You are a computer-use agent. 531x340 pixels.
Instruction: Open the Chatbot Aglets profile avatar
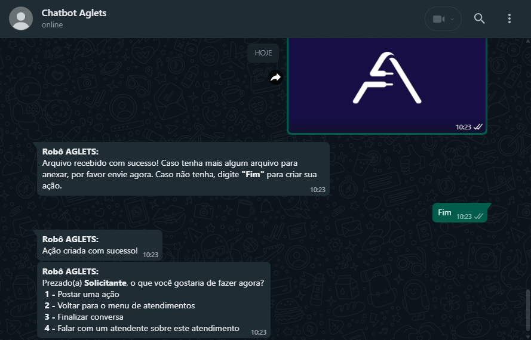coord(21,18)
